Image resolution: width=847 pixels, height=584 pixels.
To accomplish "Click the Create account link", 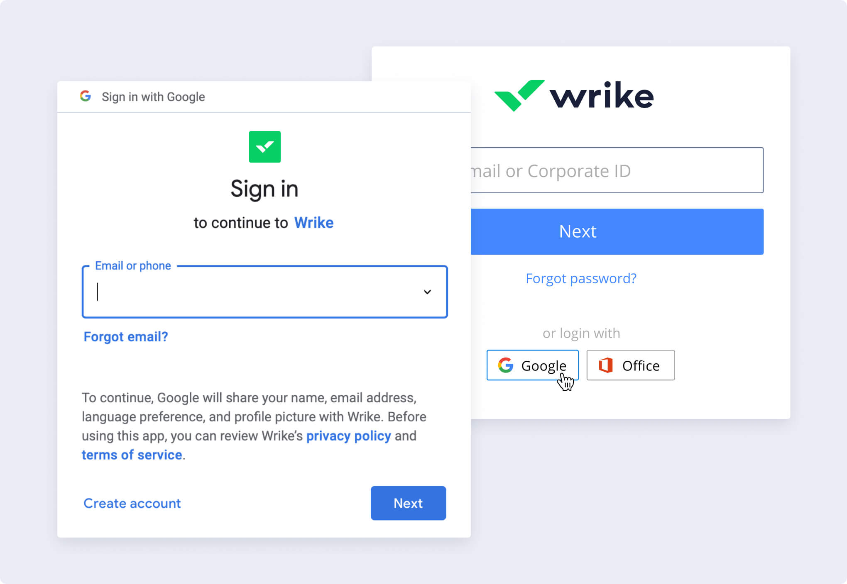I will [132, 503].
